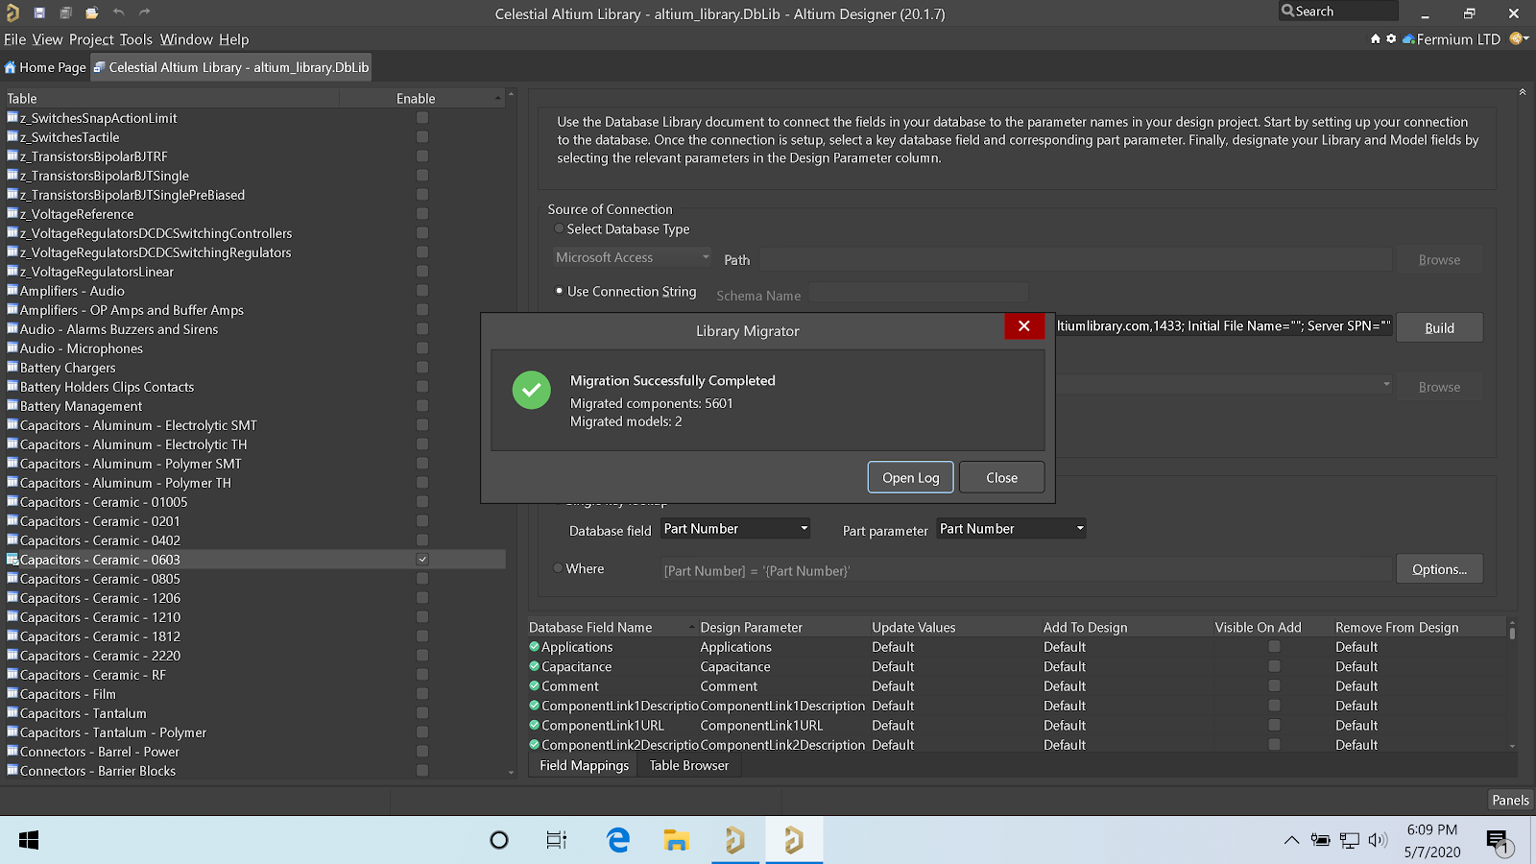Enable the z_VoltageReference table
1536x864 pixels.
point(422,213)
